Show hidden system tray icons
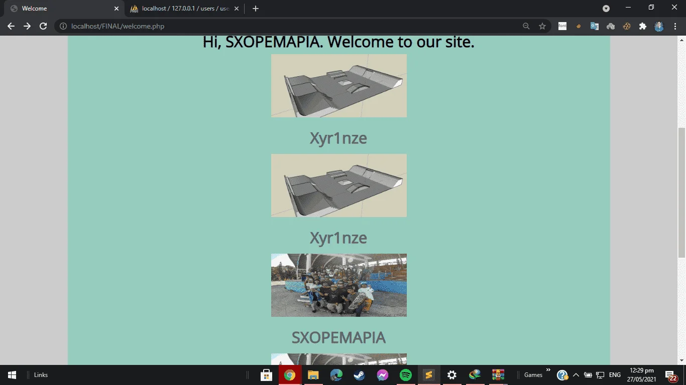686x385 pixels. [x=576, y=375]
